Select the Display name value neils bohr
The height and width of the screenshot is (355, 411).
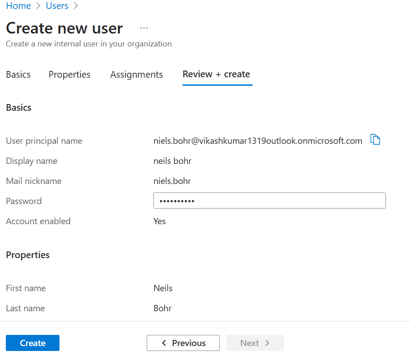[x=173, y=161]
